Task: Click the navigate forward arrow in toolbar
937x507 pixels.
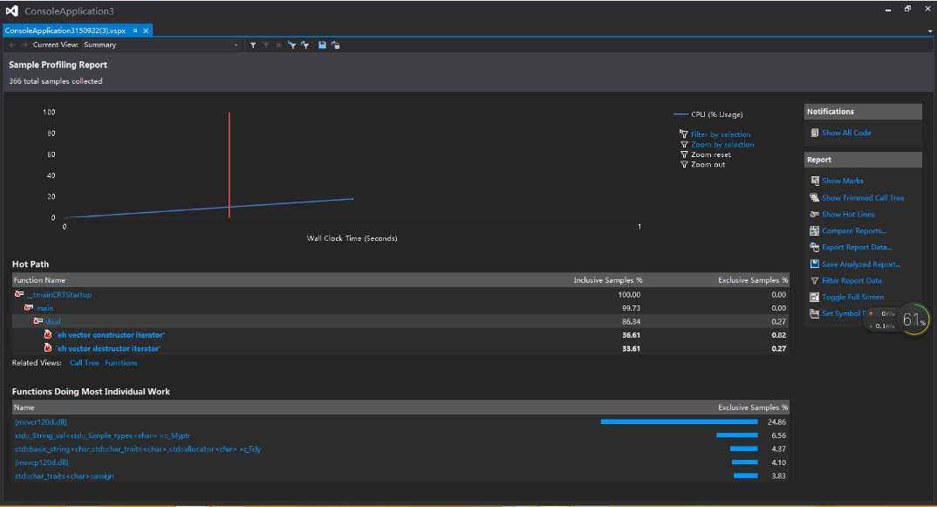Action: tap(24, 45)
